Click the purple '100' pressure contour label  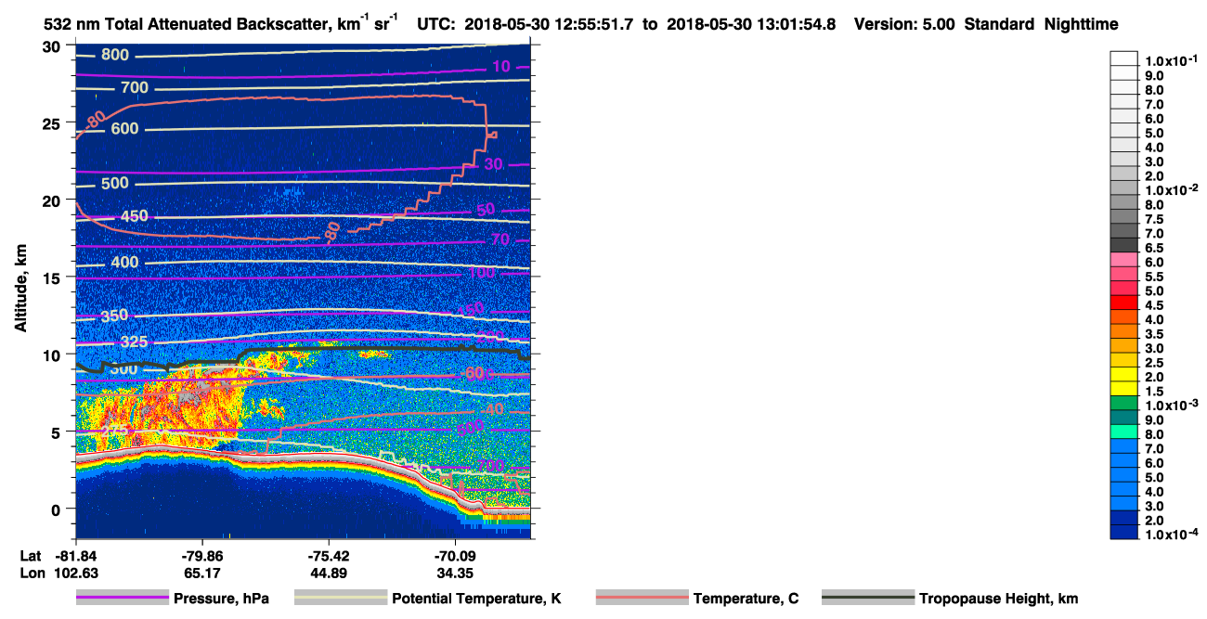481,273
